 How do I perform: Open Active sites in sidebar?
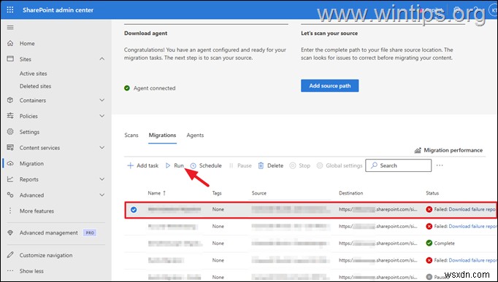(x=33, y=74)
